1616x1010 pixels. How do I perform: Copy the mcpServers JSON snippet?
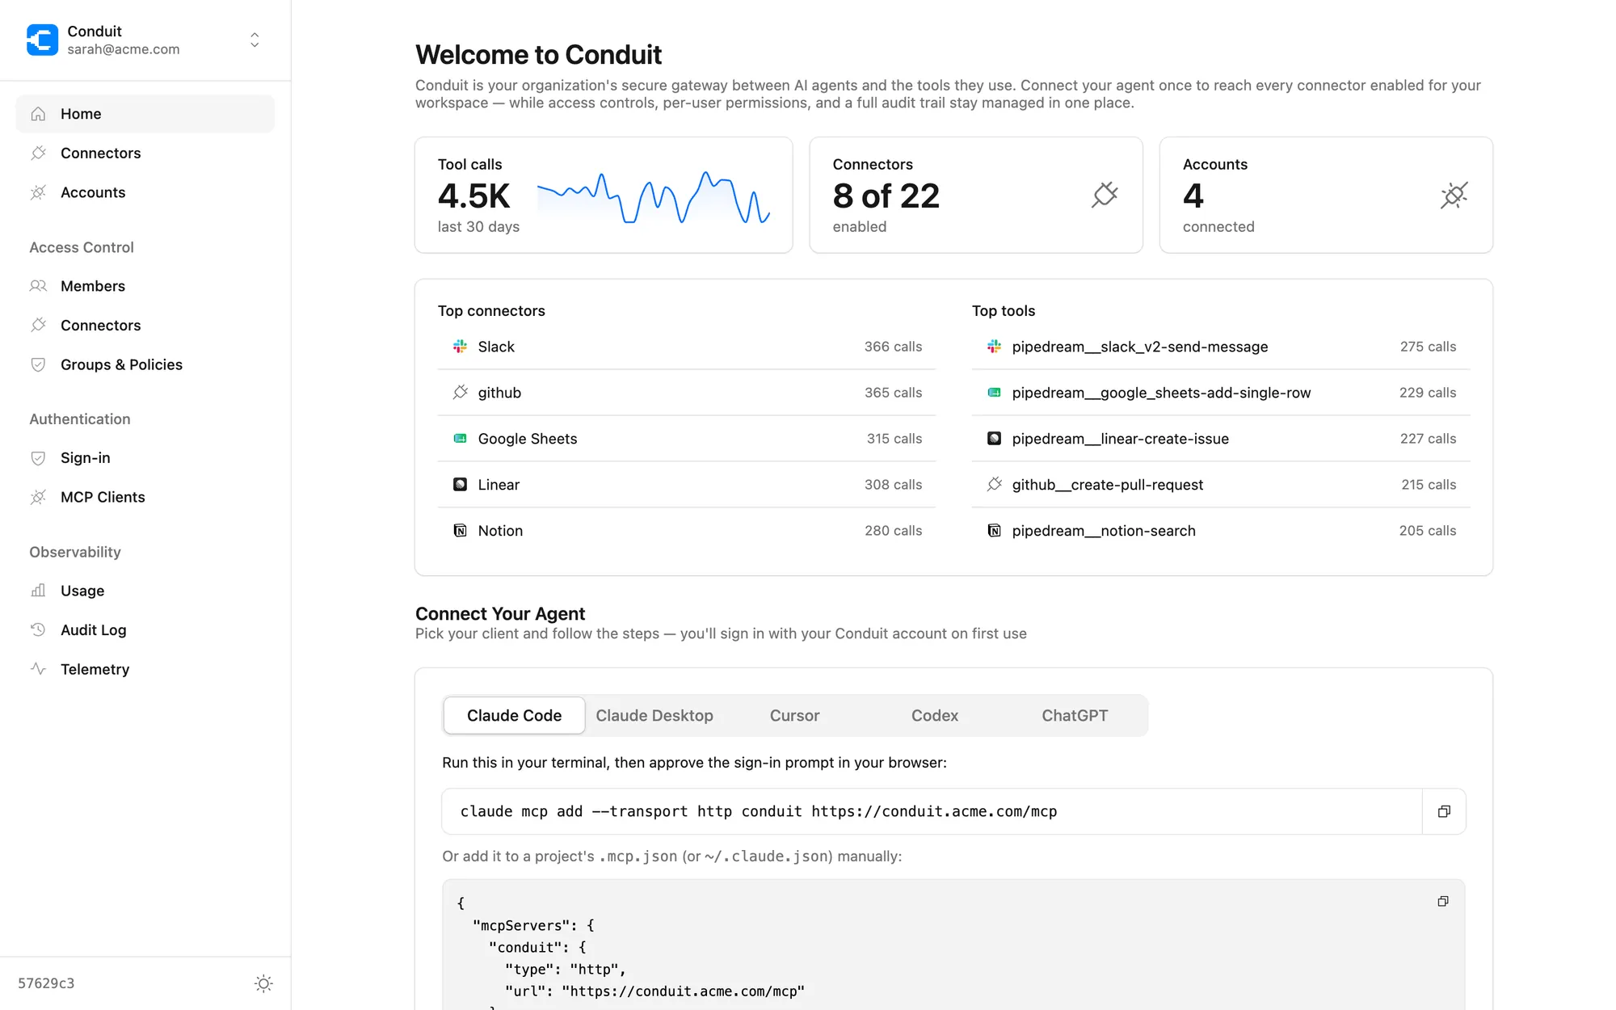[1443, 902]
